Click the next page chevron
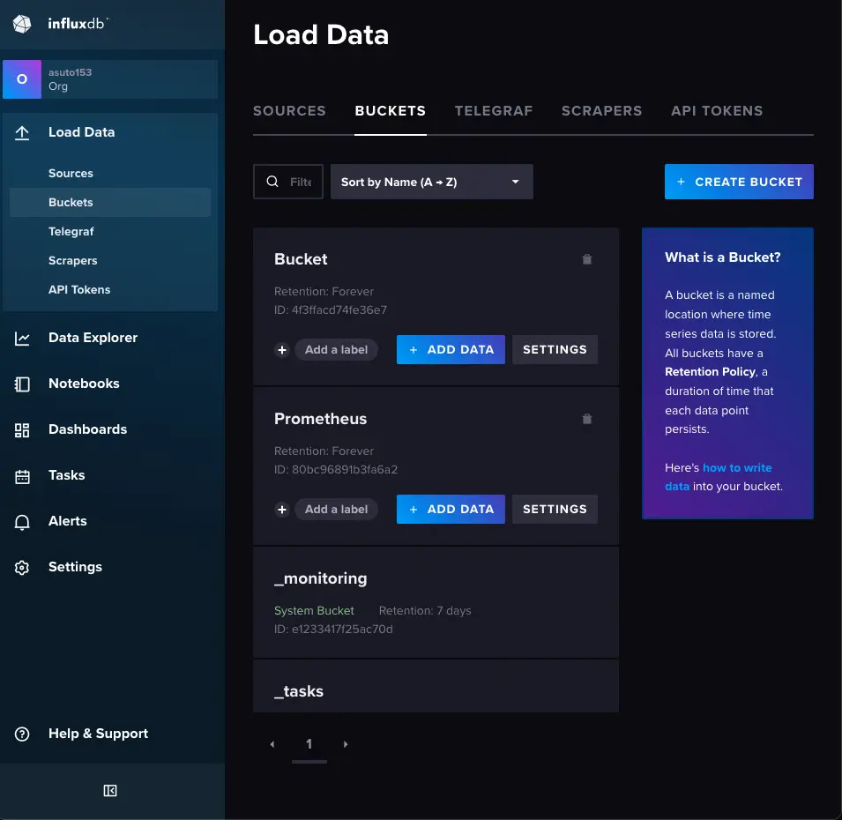 click(x=345, y=743)
